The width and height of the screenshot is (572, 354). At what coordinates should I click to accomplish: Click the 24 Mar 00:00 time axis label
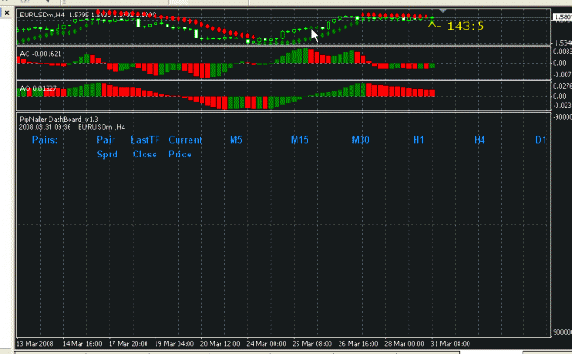click(x=266, y=344)
